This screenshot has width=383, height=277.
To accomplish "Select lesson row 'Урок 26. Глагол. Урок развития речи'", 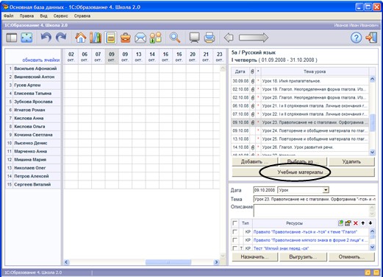I will pos(300,147).
